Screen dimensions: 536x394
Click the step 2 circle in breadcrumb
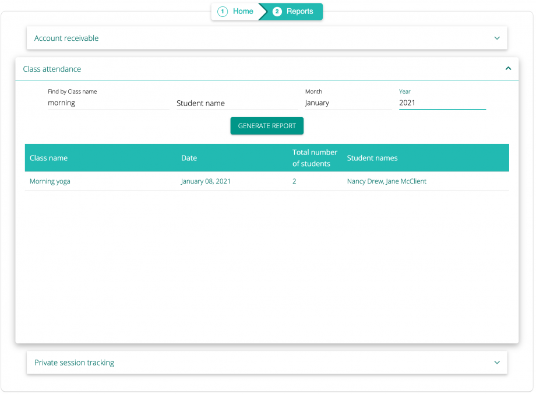click(277, 11)
